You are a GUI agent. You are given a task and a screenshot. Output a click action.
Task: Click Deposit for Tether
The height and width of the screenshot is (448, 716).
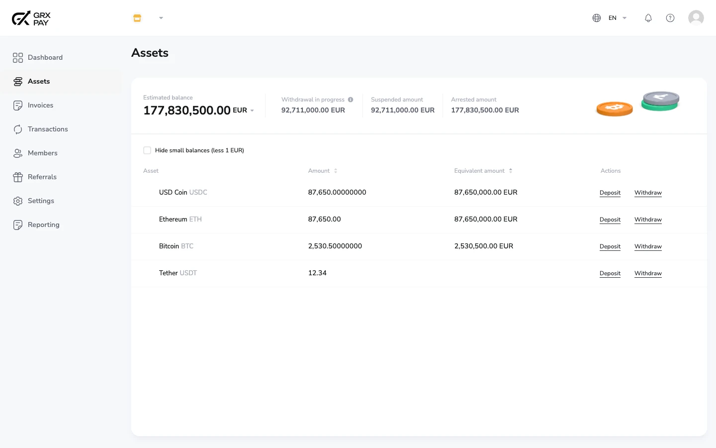click(x=610, y=273)
